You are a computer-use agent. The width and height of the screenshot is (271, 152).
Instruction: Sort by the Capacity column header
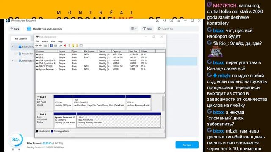pos(120,51)
